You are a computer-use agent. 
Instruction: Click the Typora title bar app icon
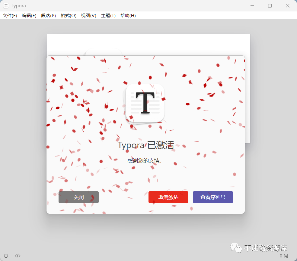point(6,6)
